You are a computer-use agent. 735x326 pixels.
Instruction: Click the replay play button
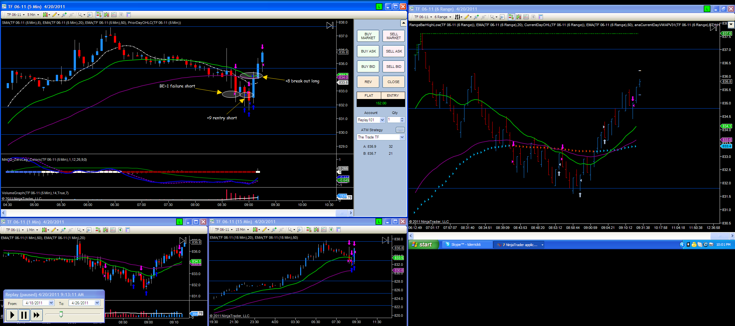12,315
